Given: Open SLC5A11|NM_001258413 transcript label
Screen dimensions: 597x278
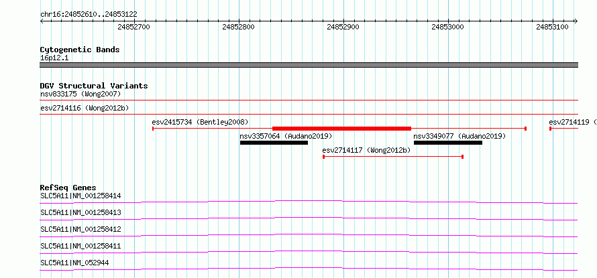Looking at the screenshot, I should [80, 212].
